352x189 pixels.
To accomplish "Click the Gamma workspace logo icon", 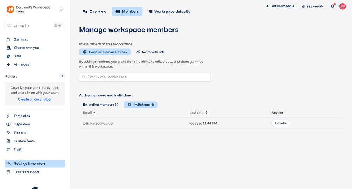I will pos(10,9).
